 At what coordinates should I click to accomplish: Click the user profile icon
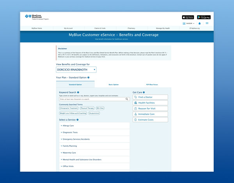[184, 23]
